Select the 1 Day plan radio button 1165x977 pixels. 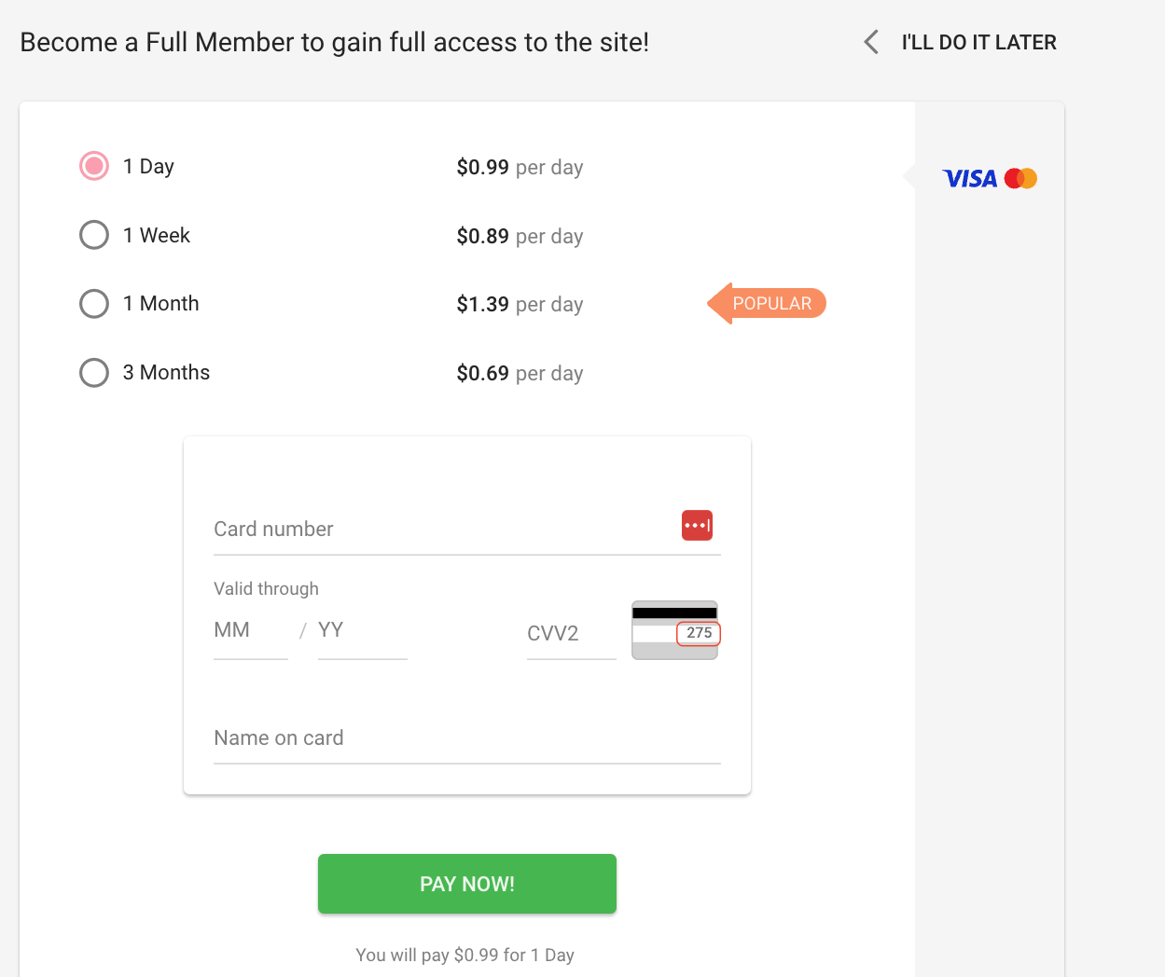click(93, 165)
